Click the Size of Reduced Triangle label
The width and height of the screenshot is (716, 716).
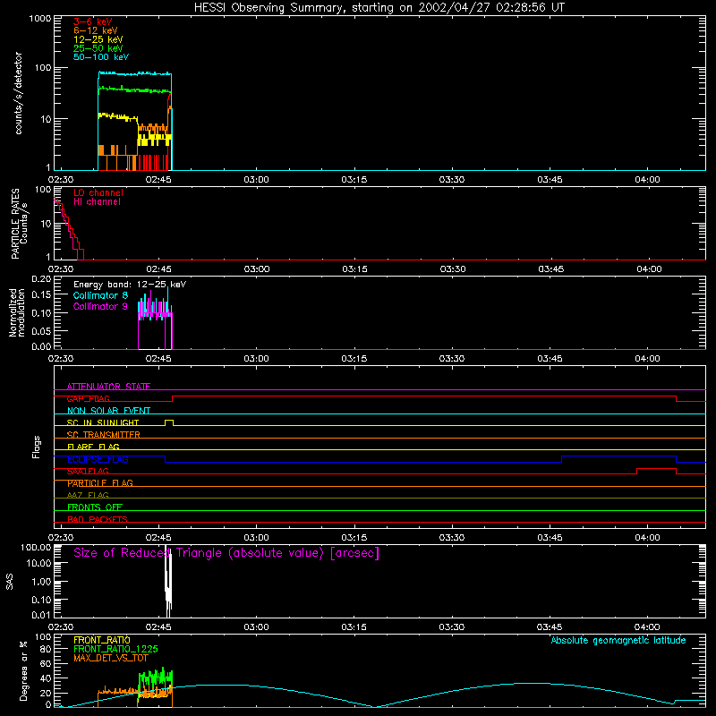pyautogui.click(x=226, y=553)
